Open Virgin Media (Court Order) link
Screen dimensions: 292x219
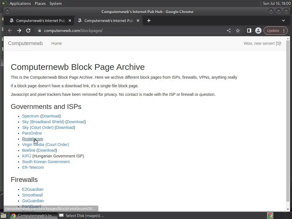45,145
